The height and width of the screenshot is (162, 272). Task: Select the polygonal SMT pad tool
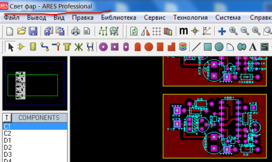coord(171,47)
